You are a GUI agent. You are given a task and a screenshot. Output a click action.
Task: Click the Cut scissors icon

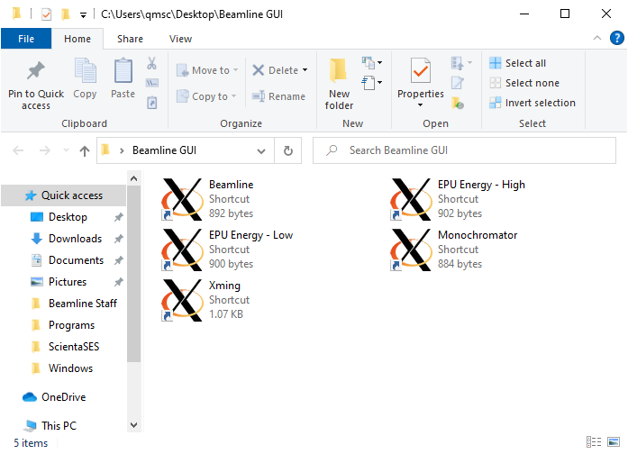click(x=151, y=63)
